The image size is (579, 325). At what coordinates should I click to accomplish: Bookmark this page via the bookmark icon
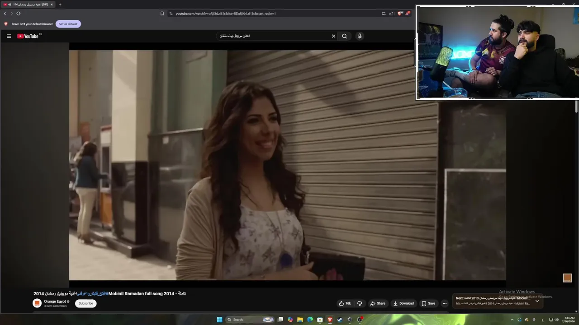162,14
